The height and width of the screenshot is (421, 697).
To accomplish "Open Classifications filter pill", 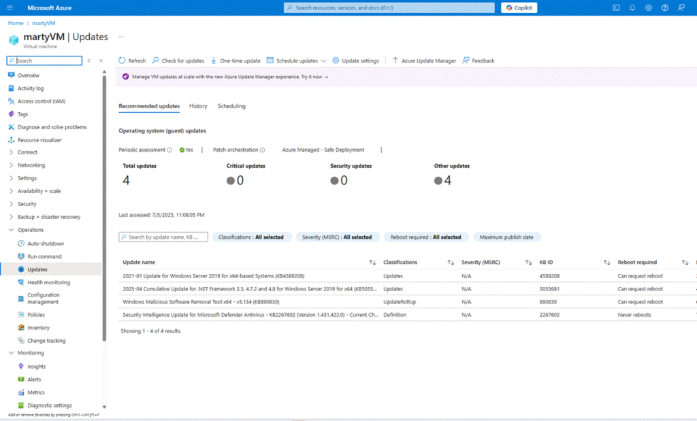I will (252, 237).
